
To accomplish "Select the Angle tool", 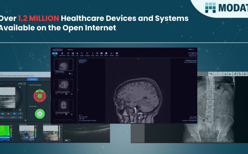I will click(x=93, y=54).
